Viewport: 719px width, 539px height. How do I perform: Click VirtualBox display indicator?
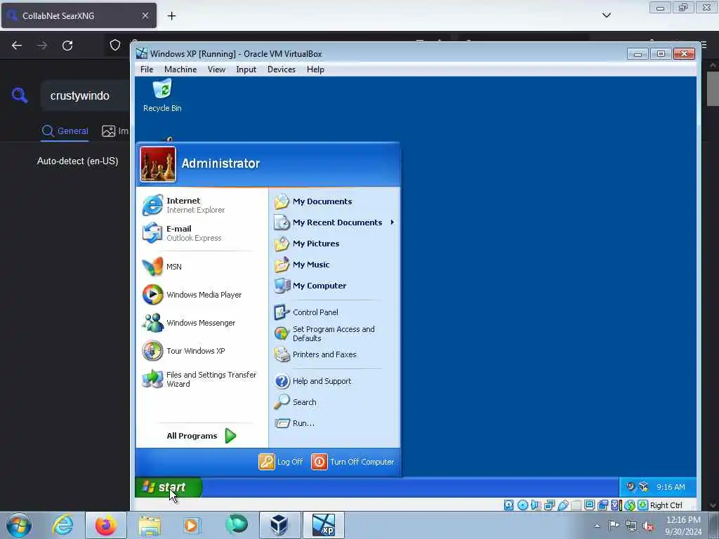point(589,505)
